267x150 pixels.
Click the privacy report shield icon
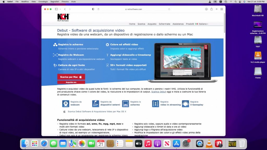pos(93,9)
